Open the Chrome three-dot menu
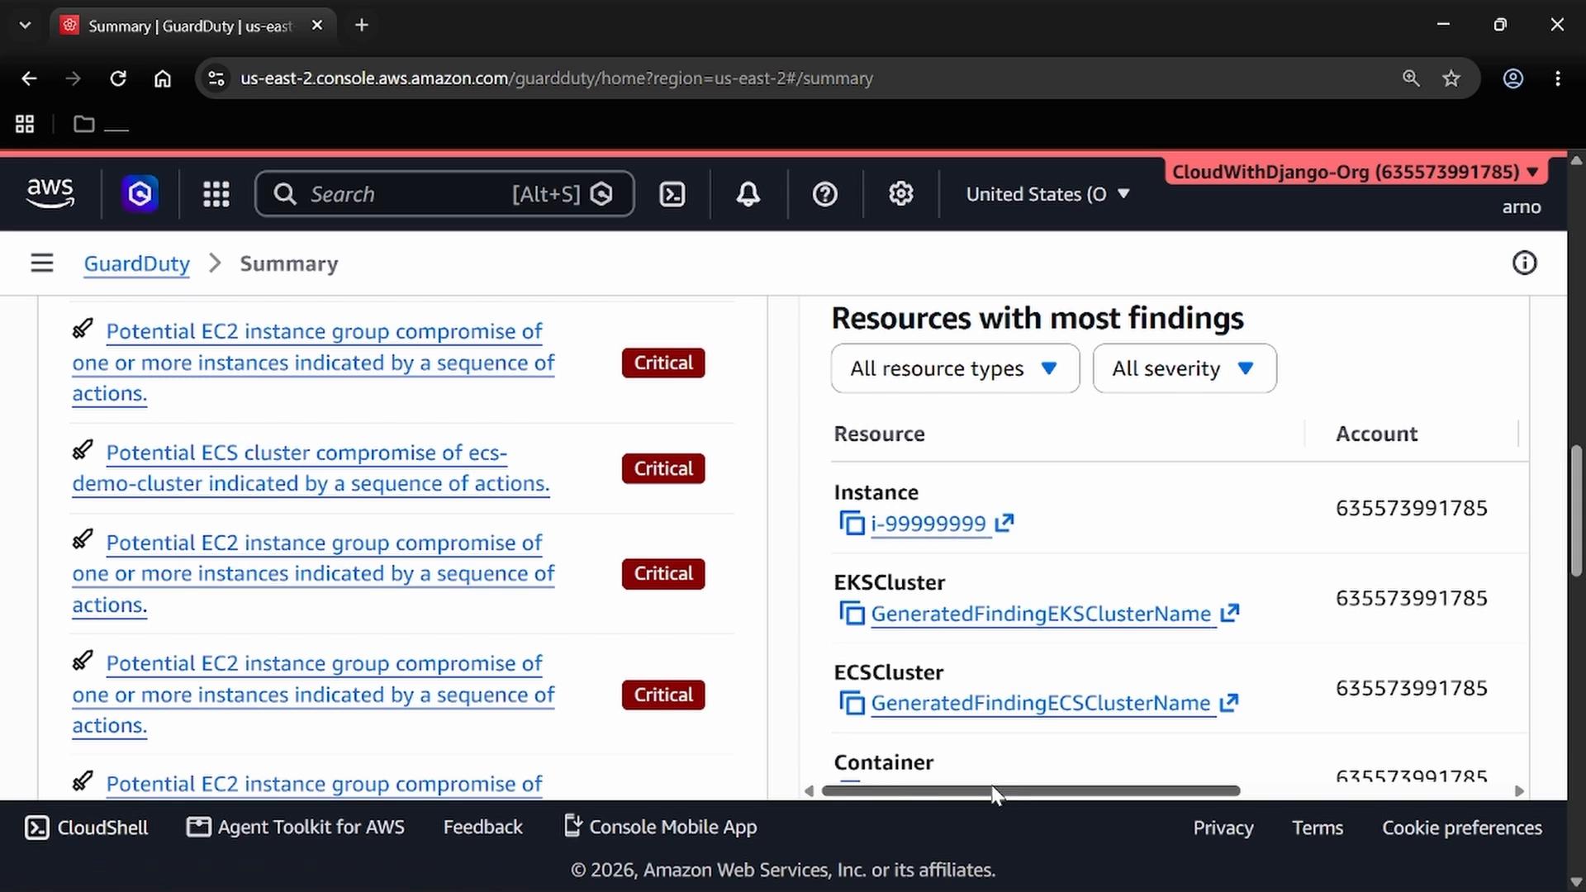Screen dimensions: 1586x892 click(x=1558, y=78)
